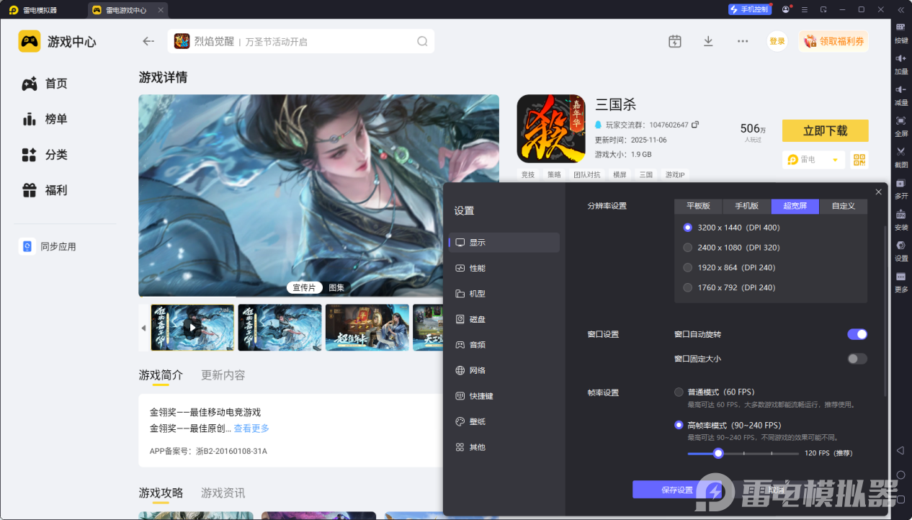Open the 更新内容 tab in game details

223,375
